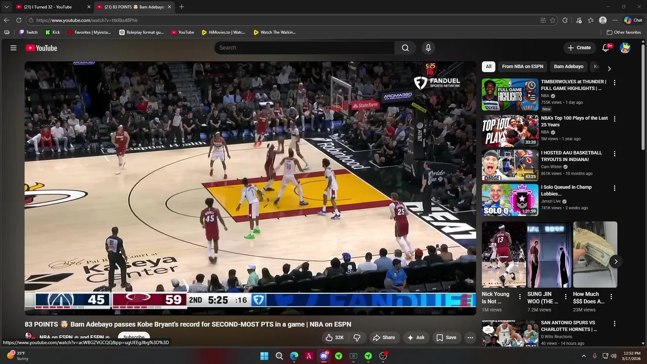Screen dimensions: 647x364
Task: Open taskbar search
Action: point(279,356)
